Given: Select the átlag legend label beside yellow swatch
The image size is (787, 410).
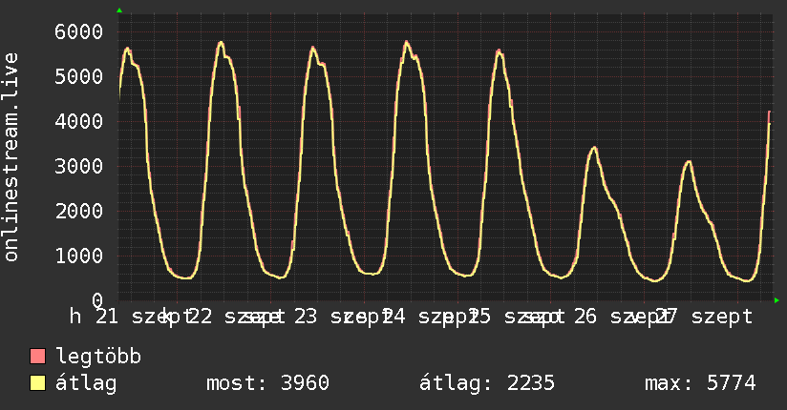Looking at the screenshot, I should tap(86, 383).
